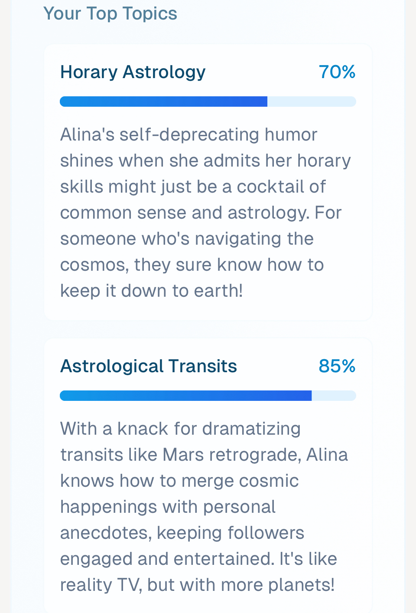Image resolution: width=416 pixels, height=613 pixels.
Task: Click the unfilled end of Horary Astrology bar
Action: click(311, 102)
